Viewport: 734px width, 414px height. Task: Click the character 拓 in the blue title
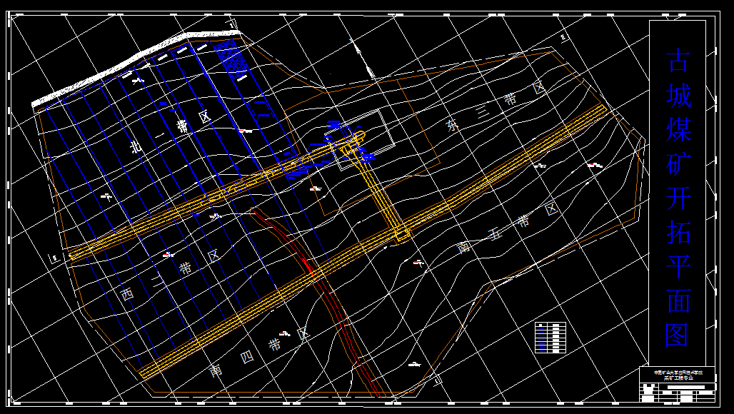678,233
